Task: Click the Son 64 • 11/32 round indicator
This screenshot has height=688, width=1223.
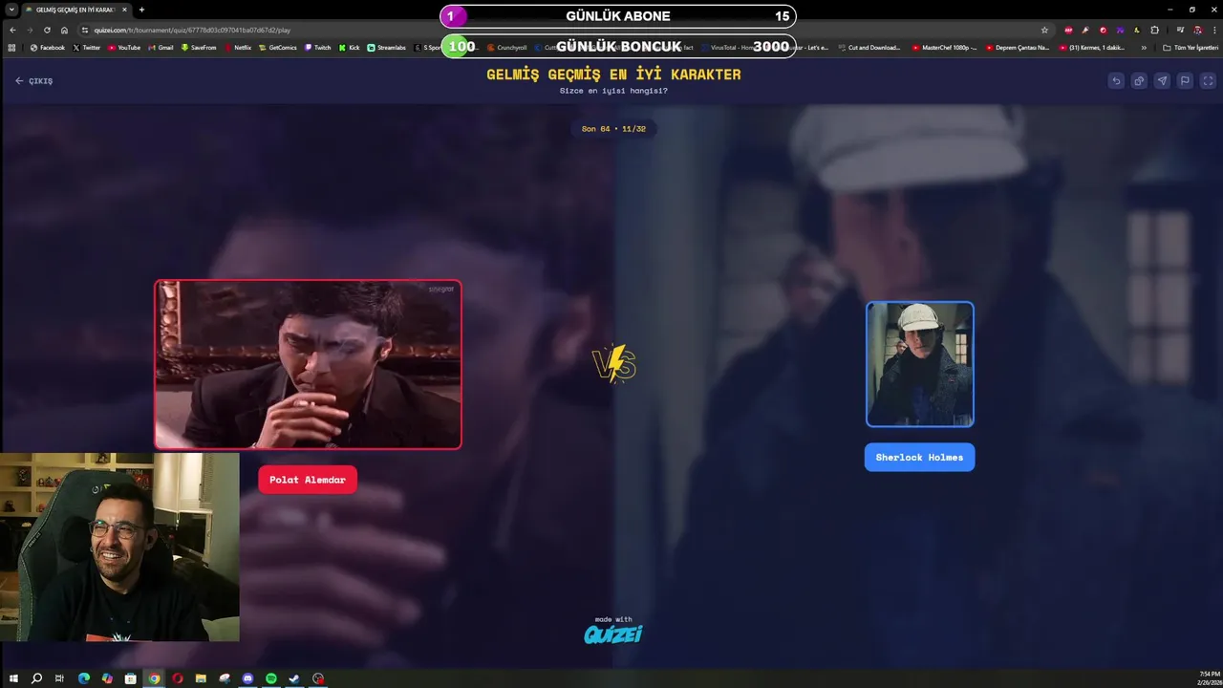Action: (x=614, y=128)
